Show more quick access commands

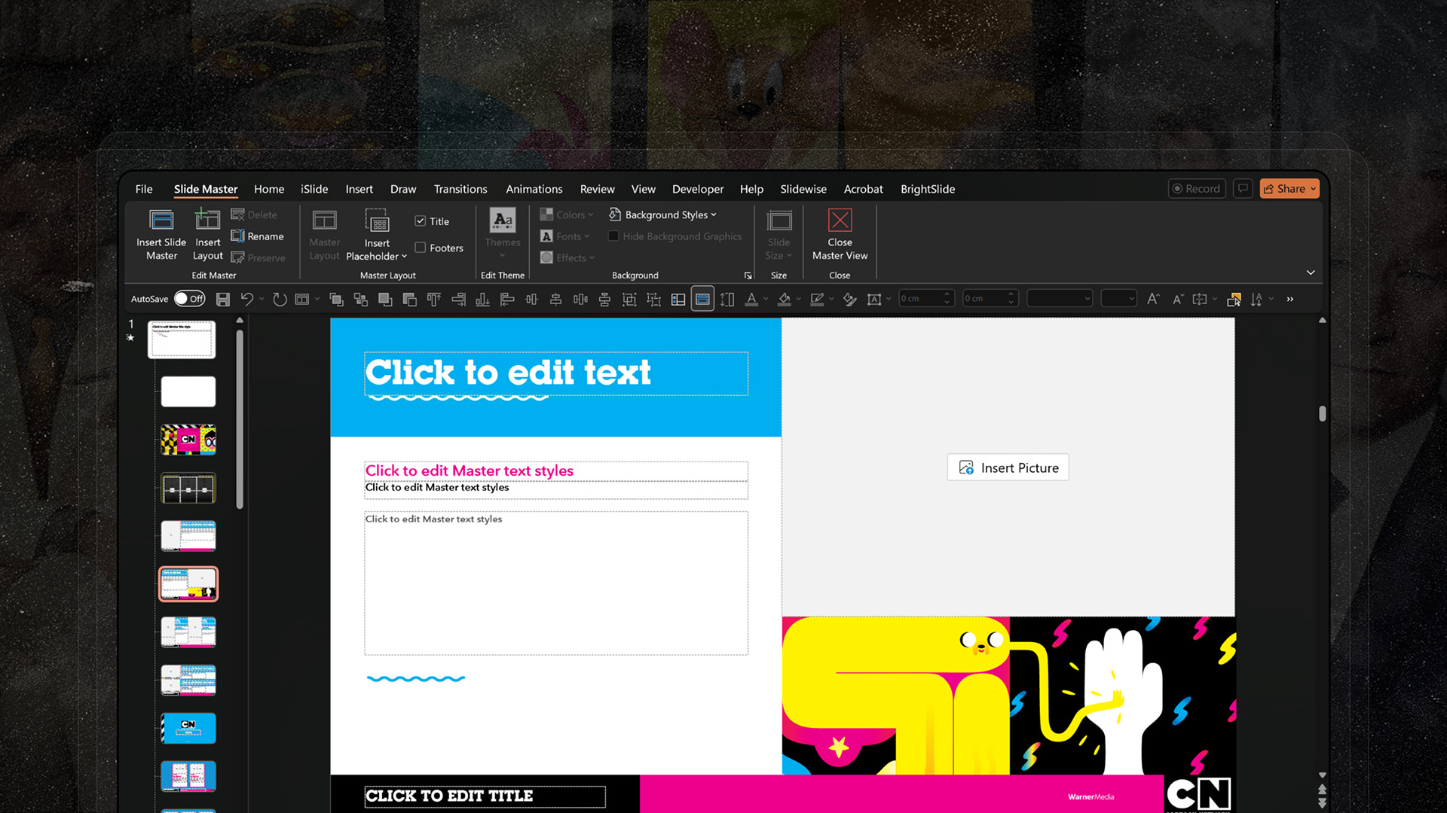click(1290, 299)
